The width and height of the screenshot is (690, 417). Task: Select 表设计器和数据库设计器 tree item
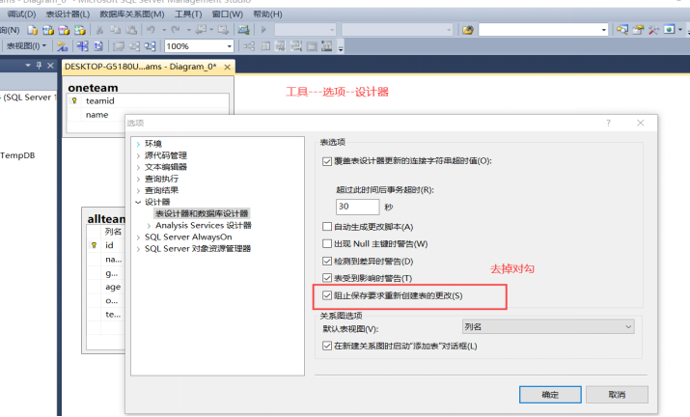point(202,213)
